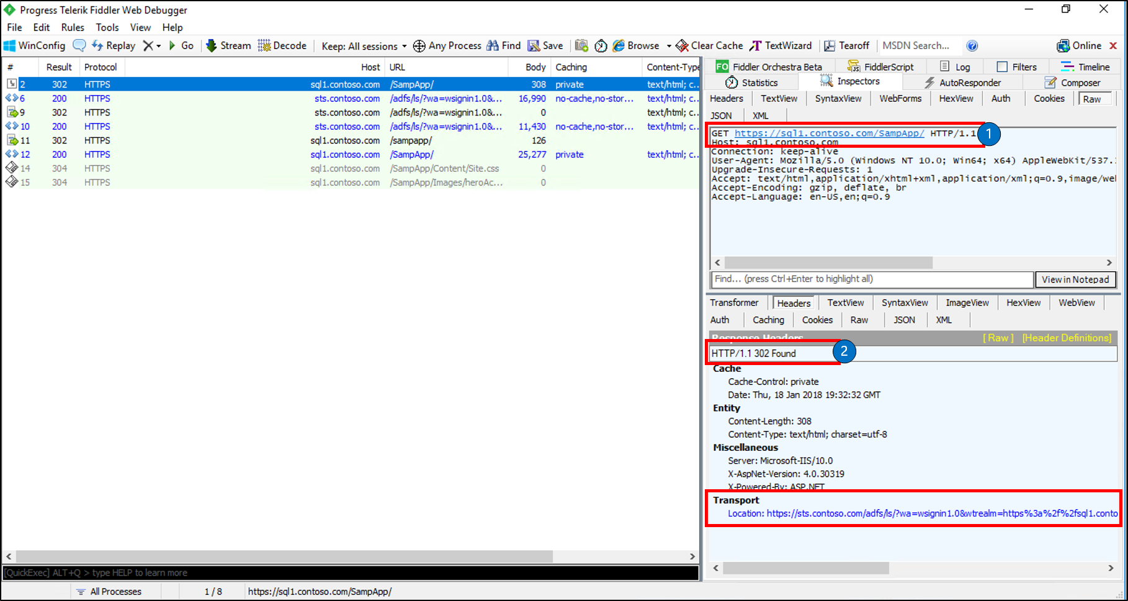
Task: Select session 10 row icon
Action: click(x=12, y=126)
